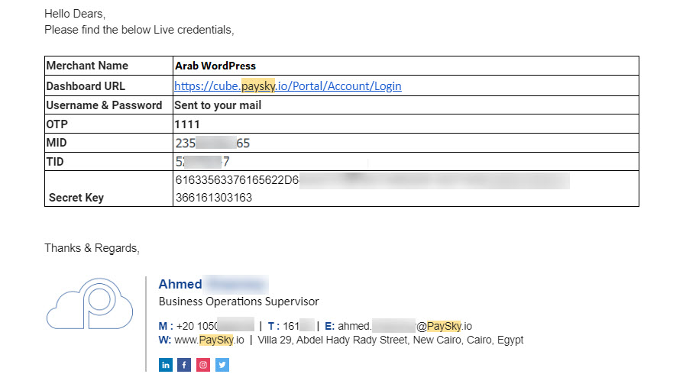Click the MID value cell
This screenshot has height=387, width=699.
pos(212,143)
